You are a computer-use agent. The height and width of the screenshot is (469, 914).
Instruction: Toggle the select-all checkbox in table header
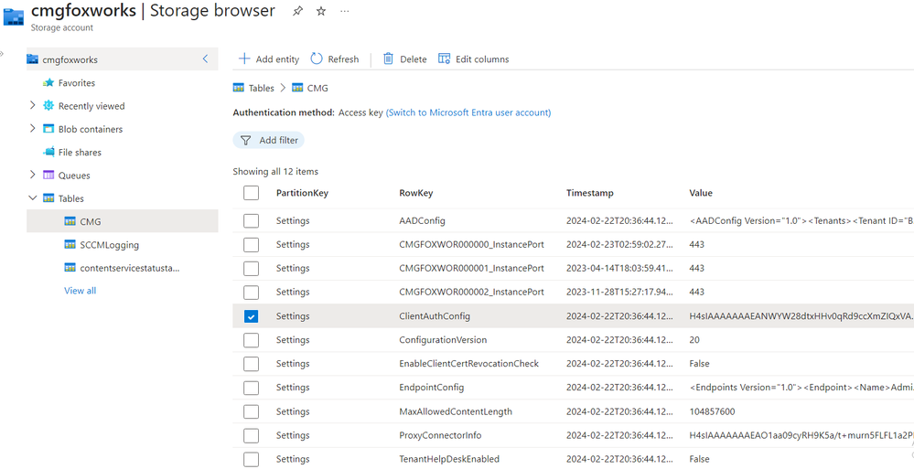pyautogui.click(x=252, y=193)
